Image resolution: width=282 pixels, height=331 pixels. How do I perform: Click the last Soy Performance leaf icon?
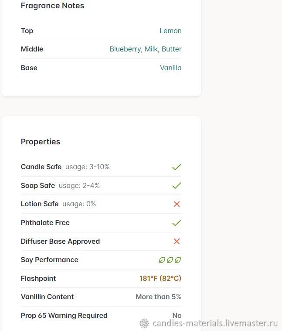[178, 260]
